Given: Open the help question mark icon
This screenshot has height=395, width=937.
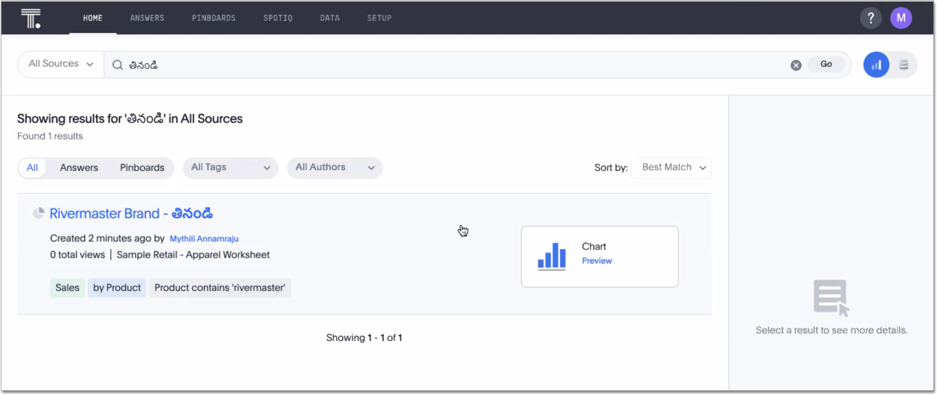Looking at the screenshot, I should tap(870, 18).
